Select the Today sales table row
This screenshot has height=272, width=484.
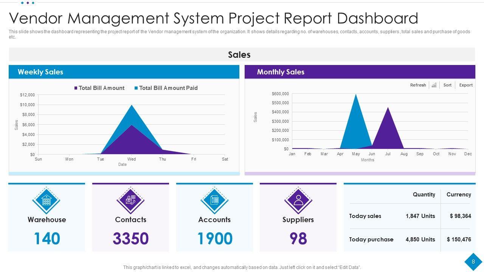(410, 216)
